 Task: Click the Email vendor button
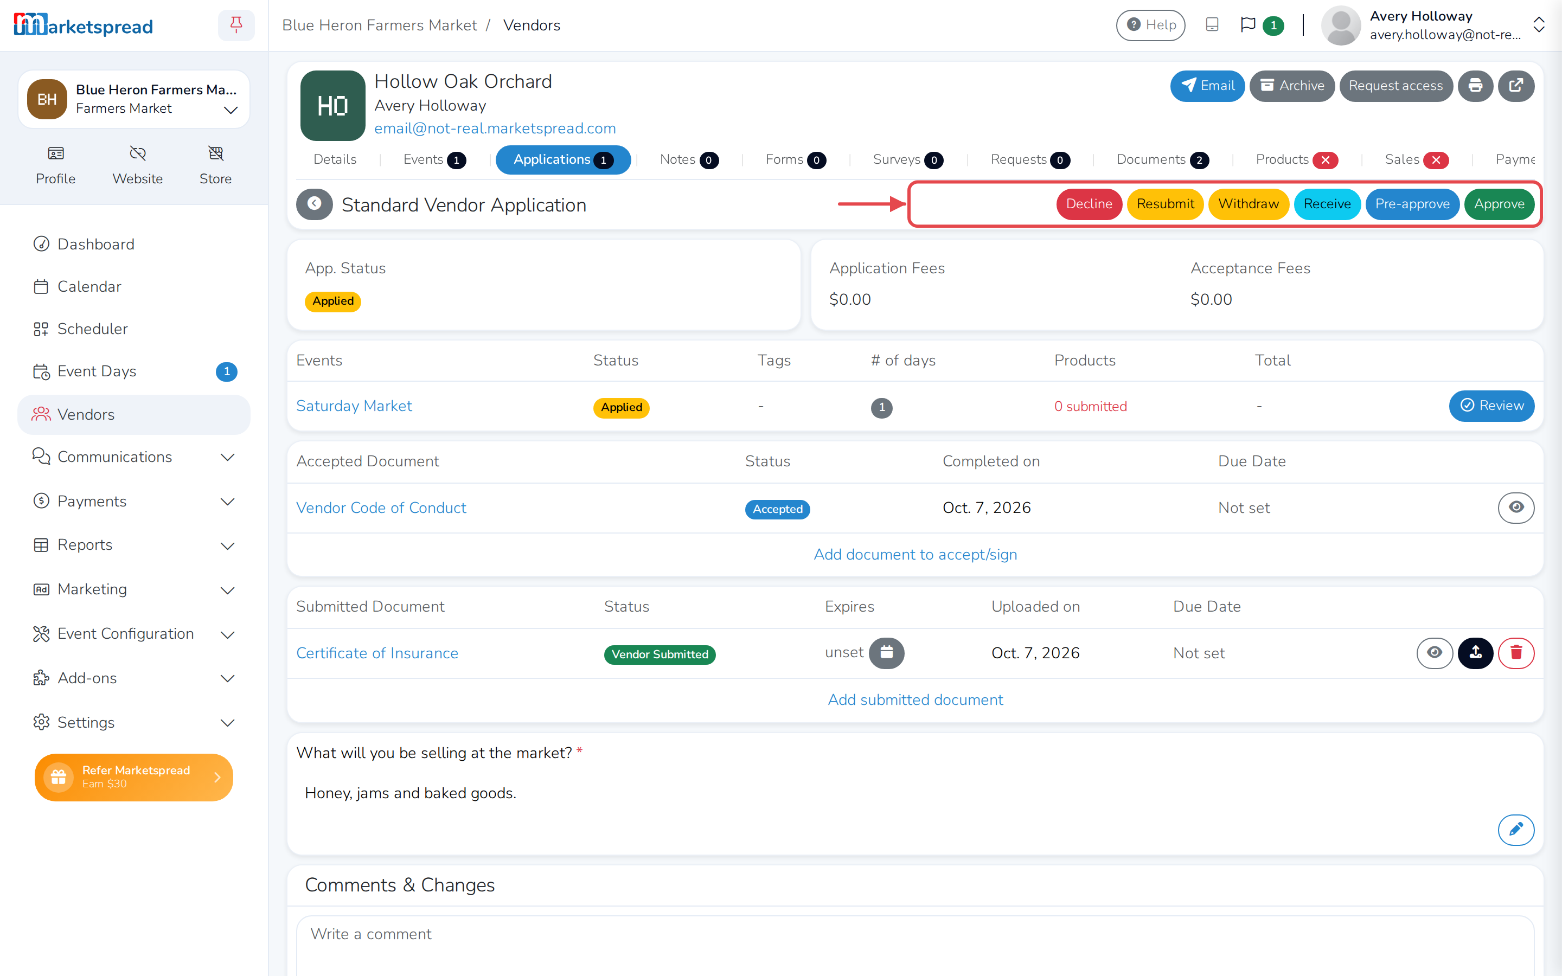coord(1207,86)
